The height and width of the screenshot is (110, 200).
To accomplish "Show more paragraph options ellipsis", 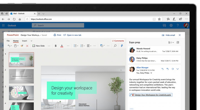I will pos(94,46).
